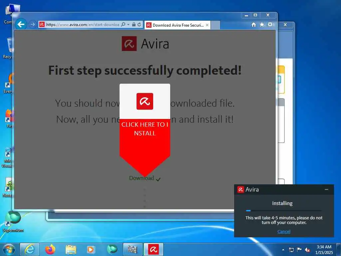Viewport: 341px width, 256px height.
Task: Click the muted volume tray icon
Action: [x=307, y=250]
